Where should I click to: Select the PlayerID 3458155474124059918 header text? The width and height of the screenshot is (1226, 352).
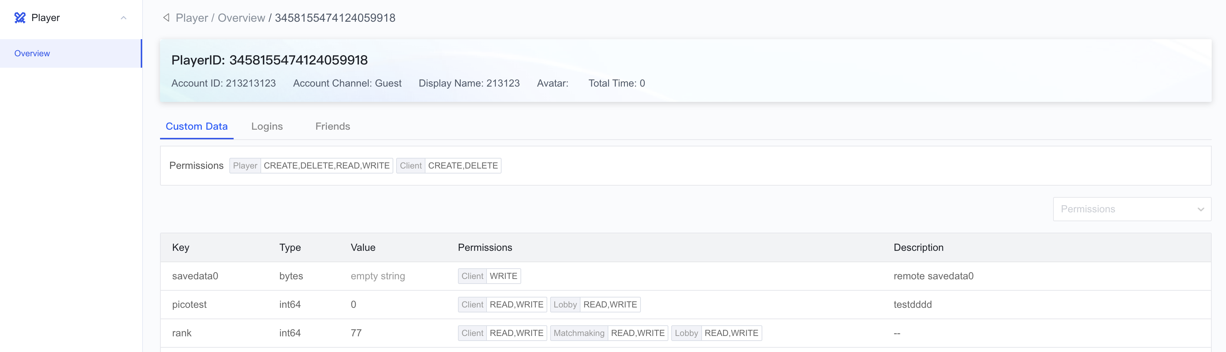(269, 60)
